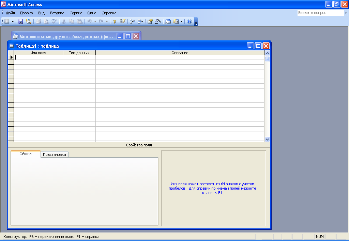Click the Delete Rows icon
This screenshot has width=349, height=241.
(x=140, y=21)
